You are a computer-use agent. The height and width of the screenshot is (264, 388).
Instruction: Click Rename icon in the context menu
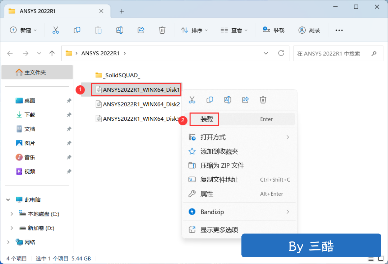[x=227, y=100]
